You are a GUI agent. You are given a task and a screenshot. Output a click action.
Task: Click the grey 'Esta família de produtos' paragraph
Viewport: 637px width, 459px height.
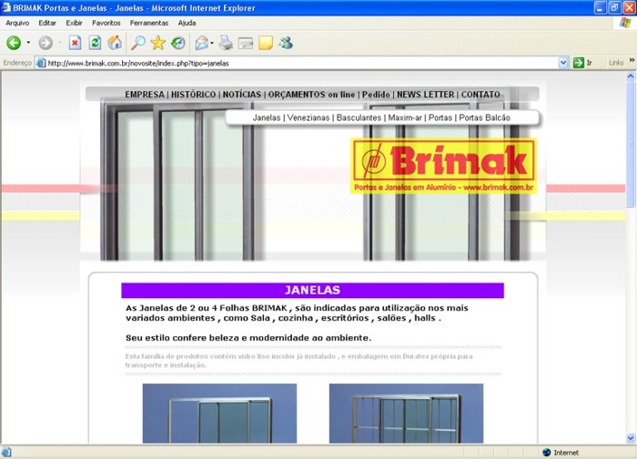[x=299, y=360]
